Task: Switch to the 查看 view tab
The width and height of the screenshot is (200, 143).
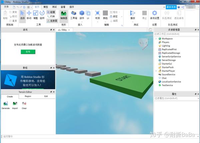Action: [63, 7]
